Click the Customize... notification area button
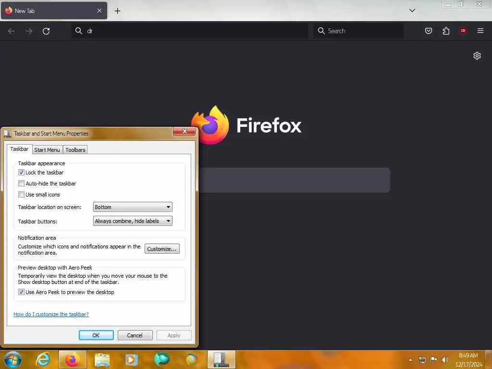The image size is (492, 369). pos(162,249)
